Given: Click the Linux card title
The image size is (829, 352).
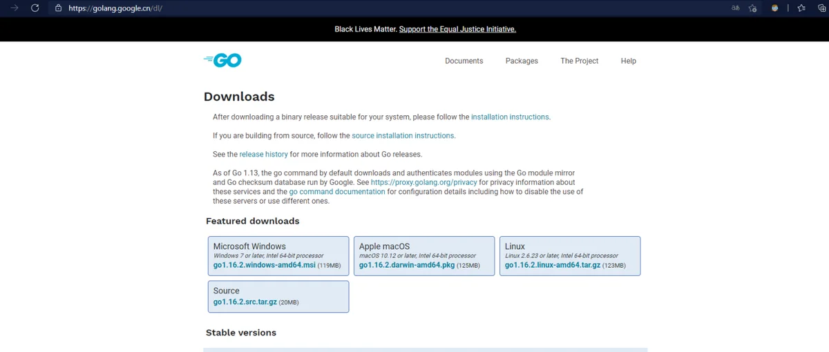Looking at the screenshot, I should point(515,246).
